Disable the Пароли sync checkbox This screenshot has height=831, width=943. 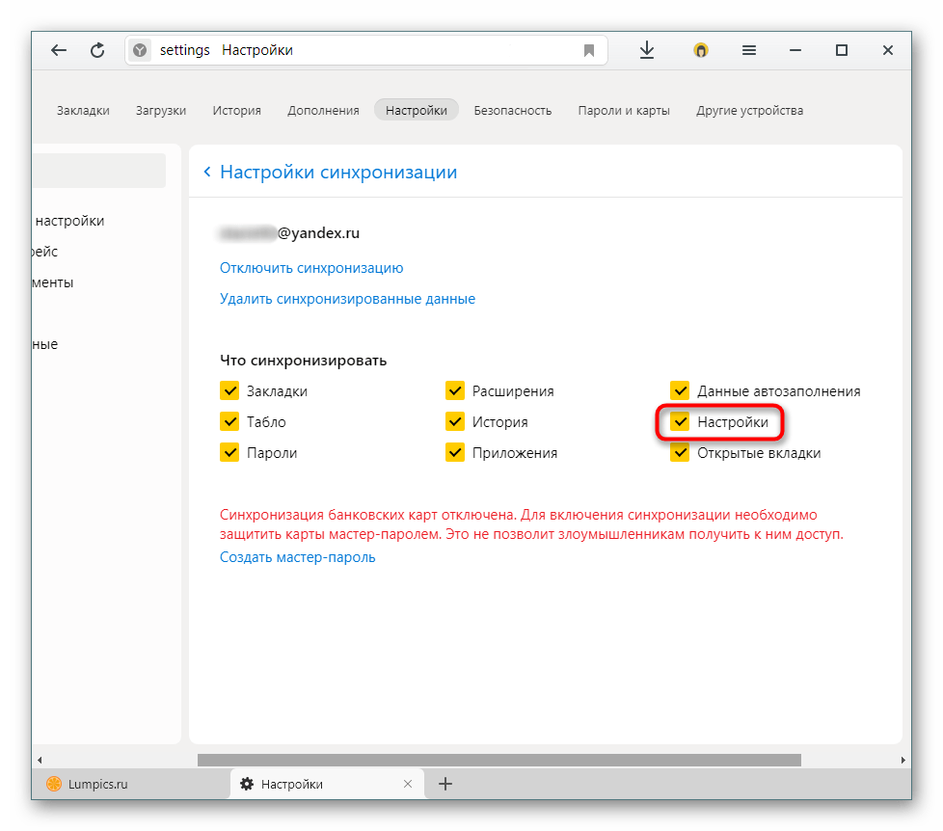pyautogui.click(x=229, y=452)
